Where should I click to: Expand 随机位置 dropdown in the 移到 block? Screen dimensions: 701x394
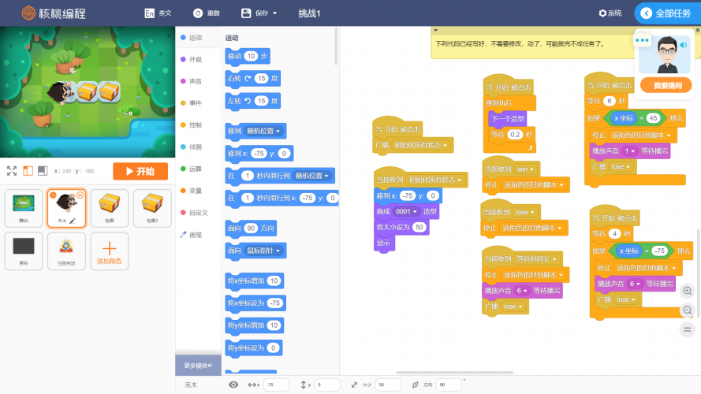click(266, 130)
